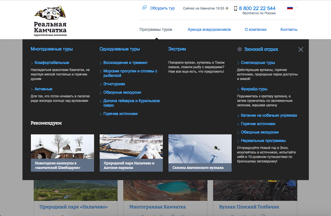Click the snowflake icon by Зимний отдых
Image resolution: width=331 pixels, height=216 pixels.
point(239,49)
